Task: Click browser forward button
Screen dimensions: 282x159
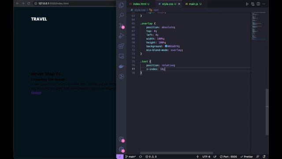Action: [23, 4]
